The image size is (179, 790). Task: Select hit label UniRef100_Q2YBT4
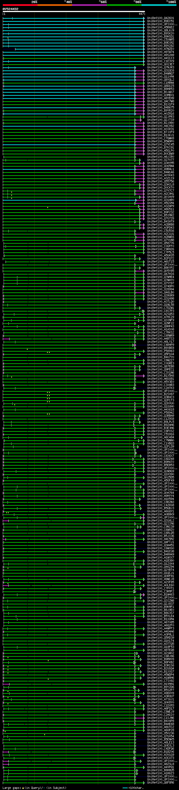161,570
